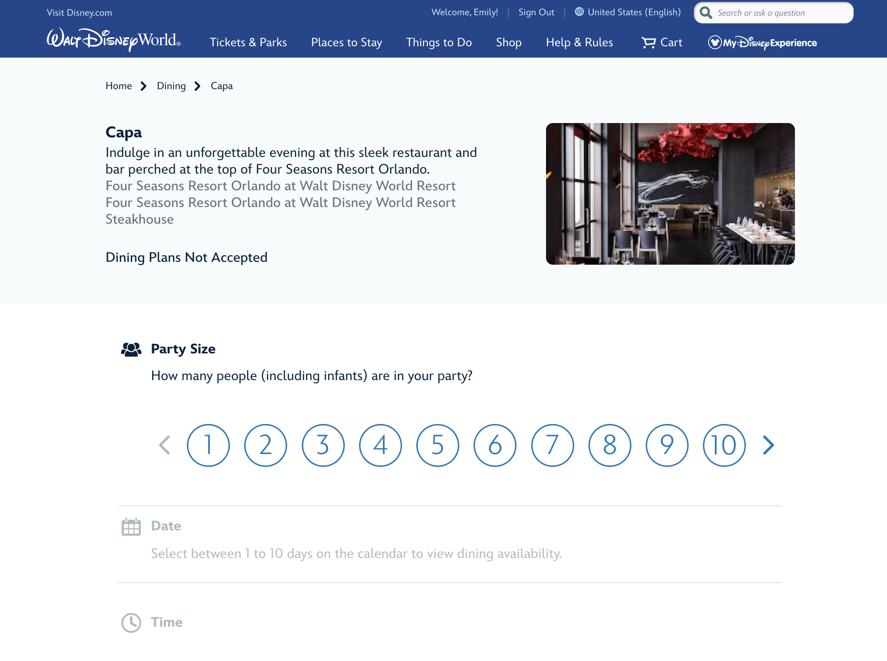This screenshot has width=887, height=661.
Task: Select party size 2
Action: click(266, 445)
